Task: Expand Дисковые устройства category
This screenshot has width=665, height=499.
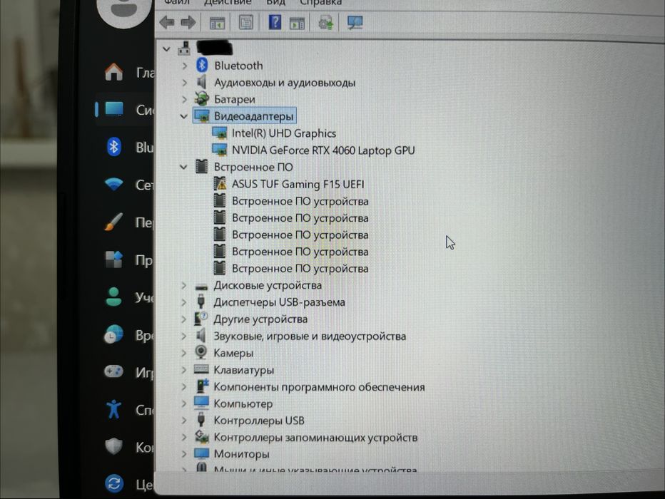Action: point(183,286)
